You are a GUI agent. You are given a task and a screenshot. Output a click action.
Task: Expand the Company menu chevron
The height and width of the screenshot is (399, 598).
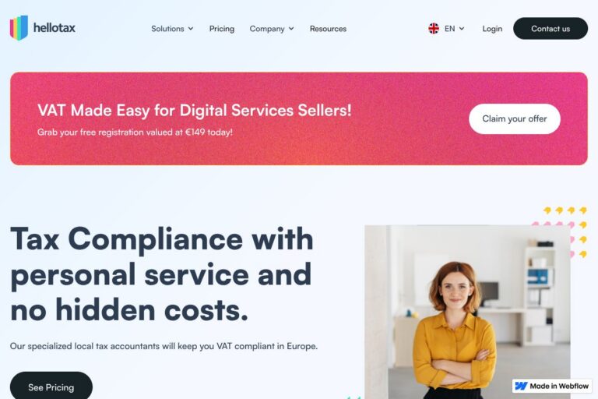coord(291,29)
